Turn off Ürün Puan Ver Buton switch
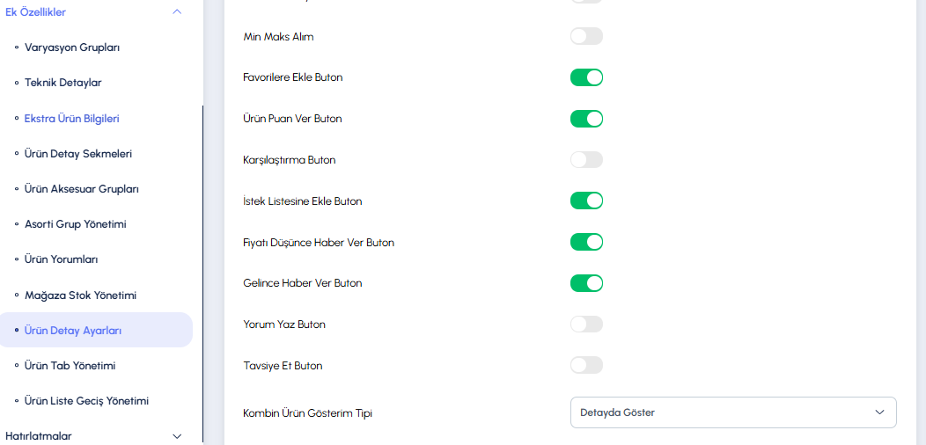 [586, 119]
